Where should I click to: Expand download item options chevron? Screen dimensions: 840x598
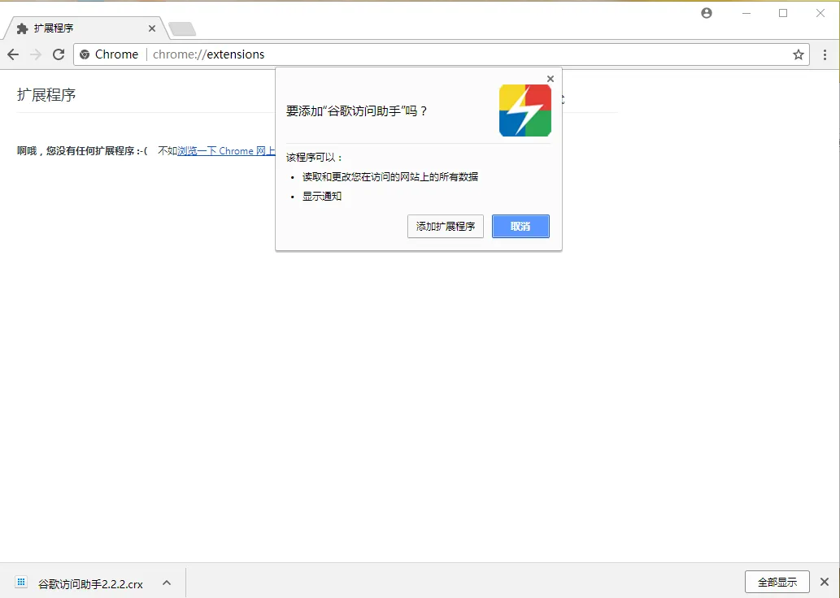coord(167,583)
